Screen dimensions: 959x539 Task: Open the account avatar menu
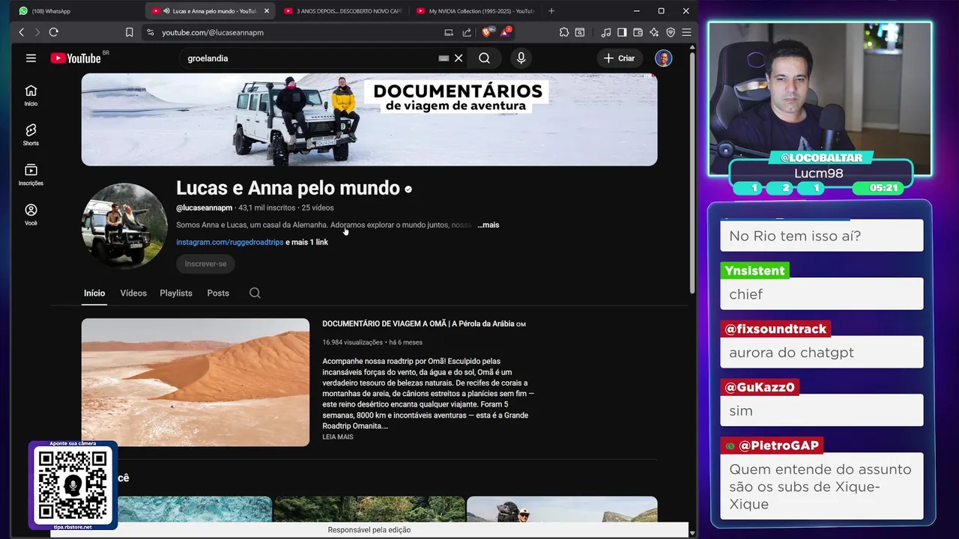click(x=663, y=58)
